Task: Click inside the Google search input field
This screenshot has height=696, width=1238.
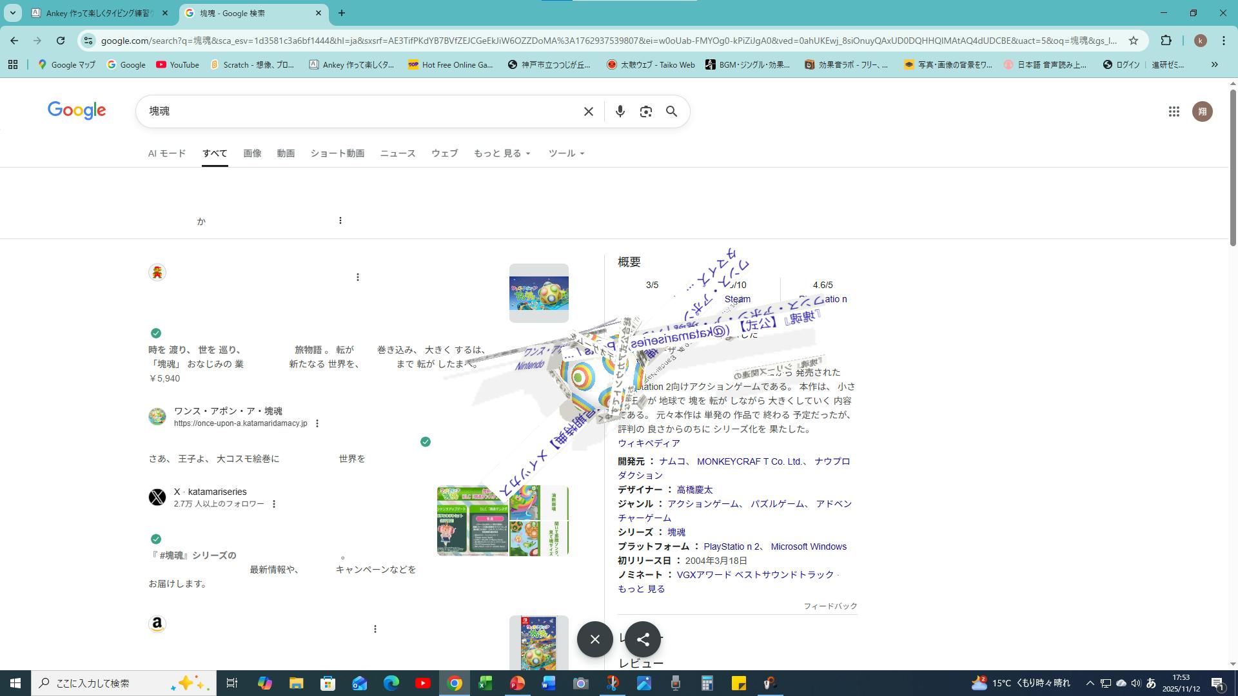Action: click(361, 111)
